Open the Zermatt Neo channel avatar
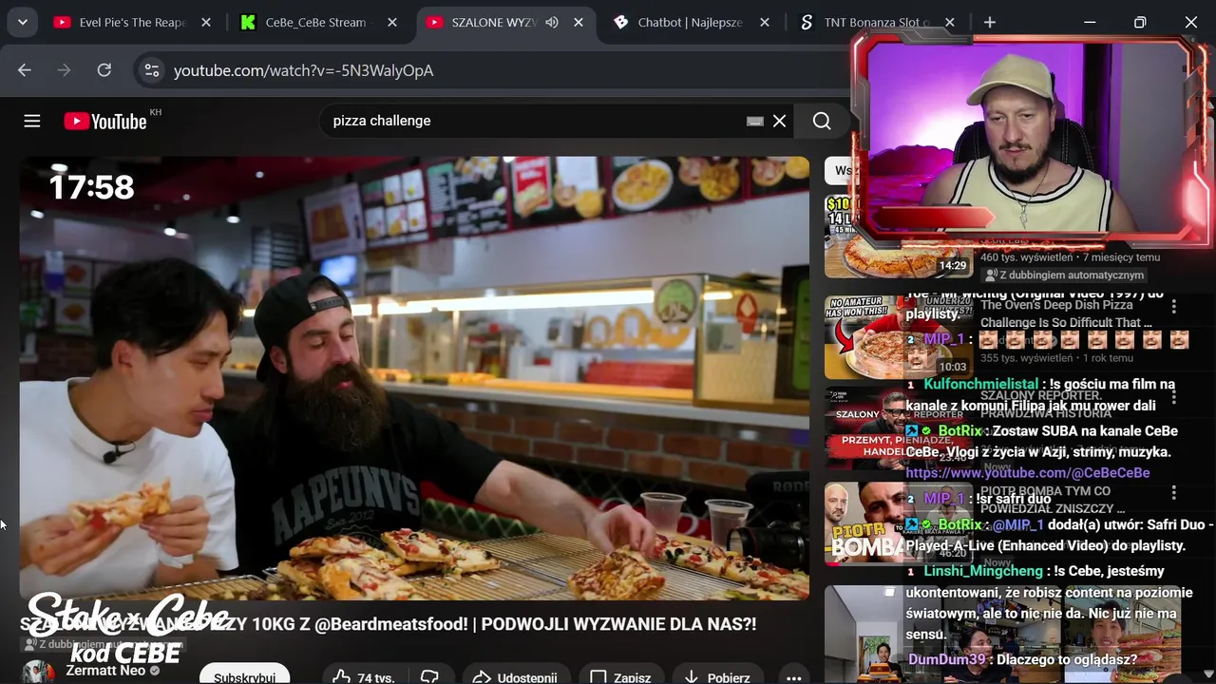 click(38, 672)
